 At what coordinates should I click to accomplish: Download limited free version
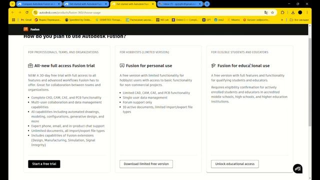146,164
